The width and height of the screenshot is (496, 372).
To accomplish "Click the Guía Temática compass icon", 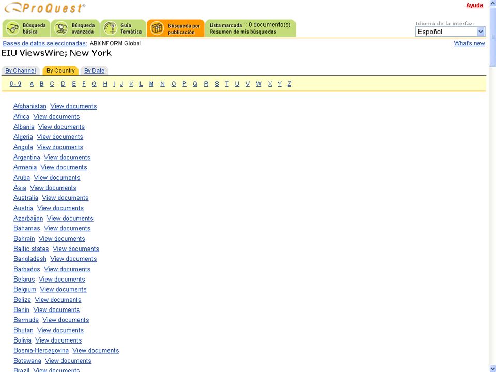I will coord(111,28).
